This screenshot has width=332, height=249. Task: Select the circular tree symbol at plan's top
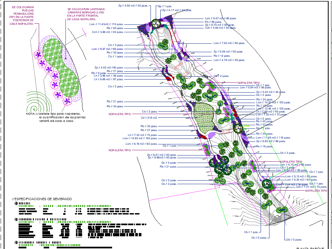[156, 23]
